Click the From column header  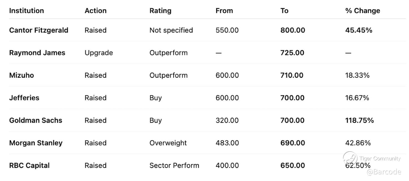(224, 11)
